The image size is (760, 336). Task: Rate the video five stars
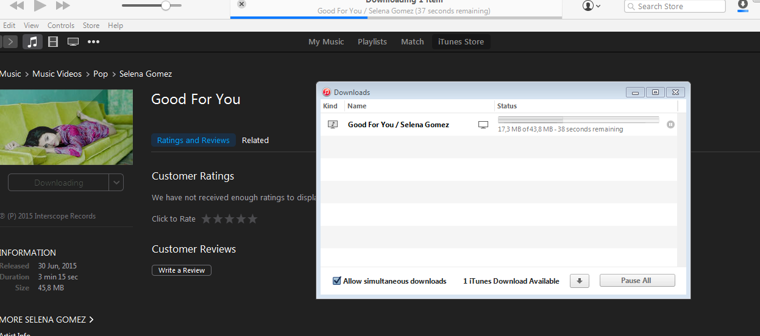252,219
